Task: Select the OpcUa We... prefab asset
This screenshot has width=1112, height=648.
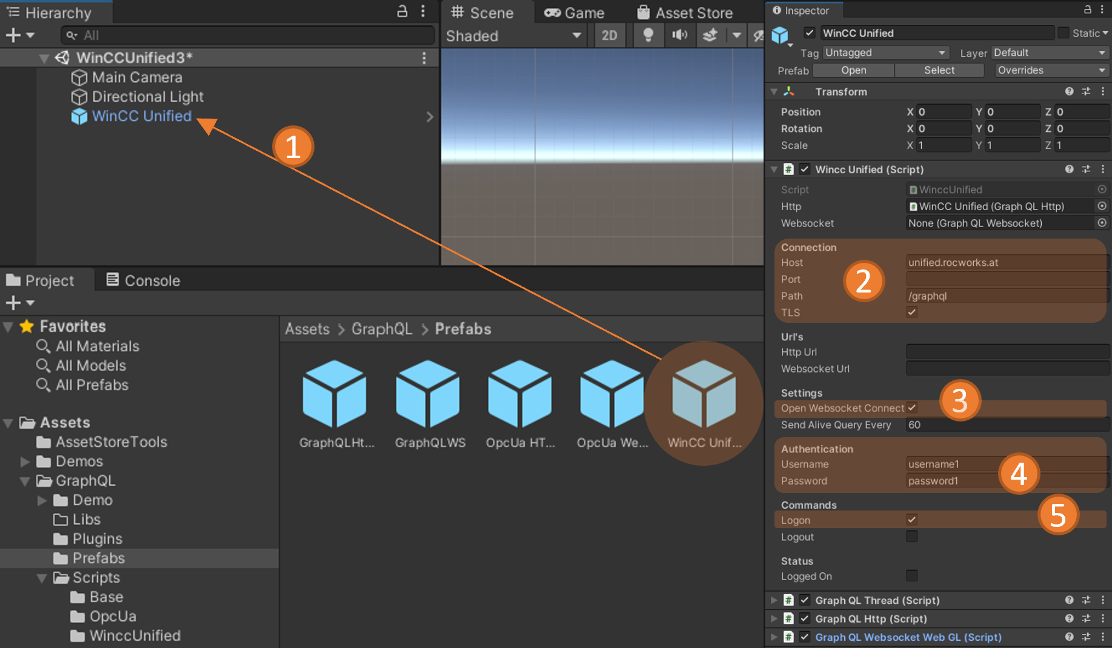Action: 612,403
